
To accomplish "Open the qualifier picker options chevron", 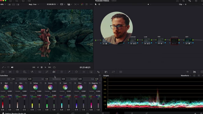I will (x=5, y=67).
